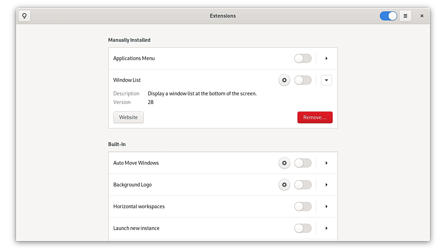Expand Launch new instance details
446x251 pixels.
pos(326,228)
